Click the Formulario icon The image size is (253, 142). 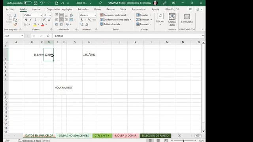187,19
